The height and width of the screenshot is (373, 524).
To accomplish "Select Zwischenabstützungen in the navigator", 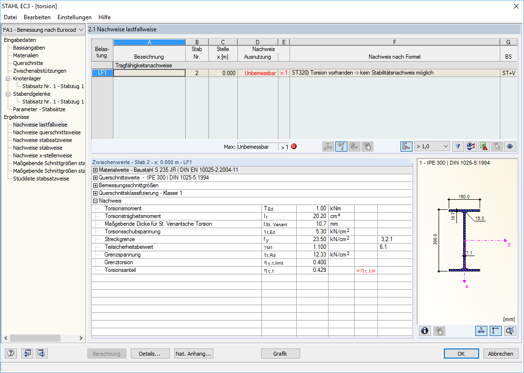I will (x=40, y=71).
